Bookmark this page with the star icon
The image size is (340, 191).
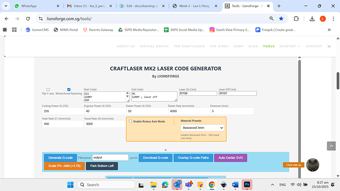[x=281, y=19]
